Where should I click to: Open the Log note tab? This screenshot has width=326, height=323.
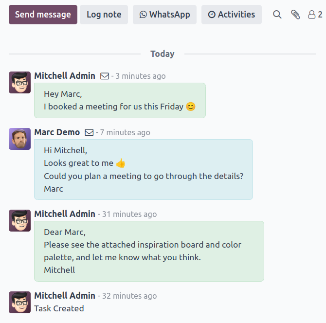(104, 15)
